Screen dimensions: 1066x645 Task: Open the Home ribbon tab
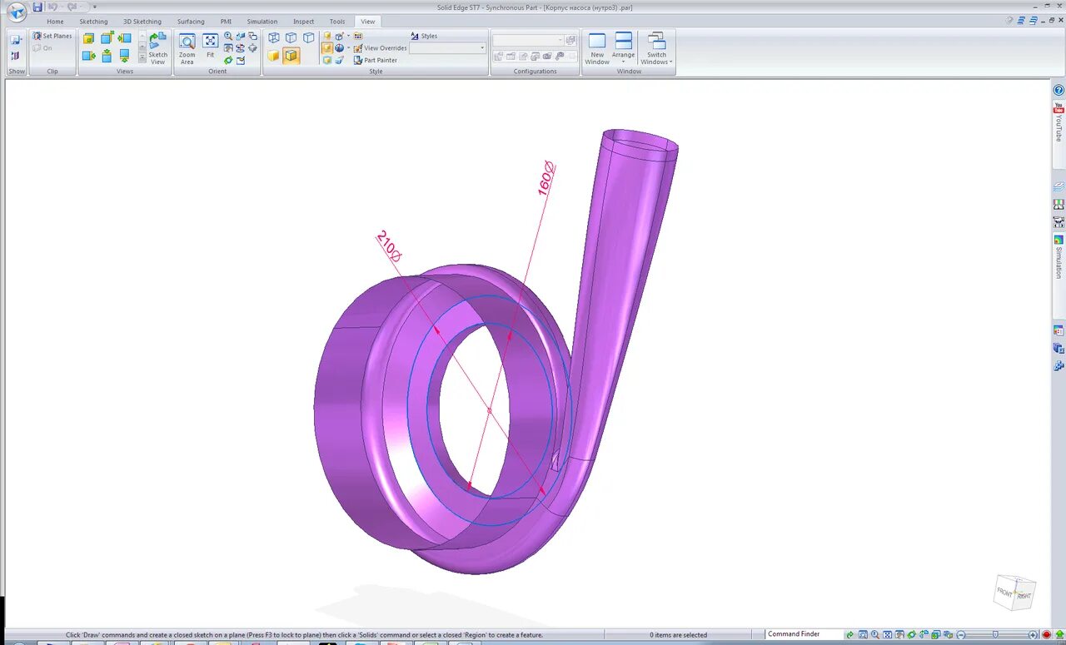click(55, 22)
